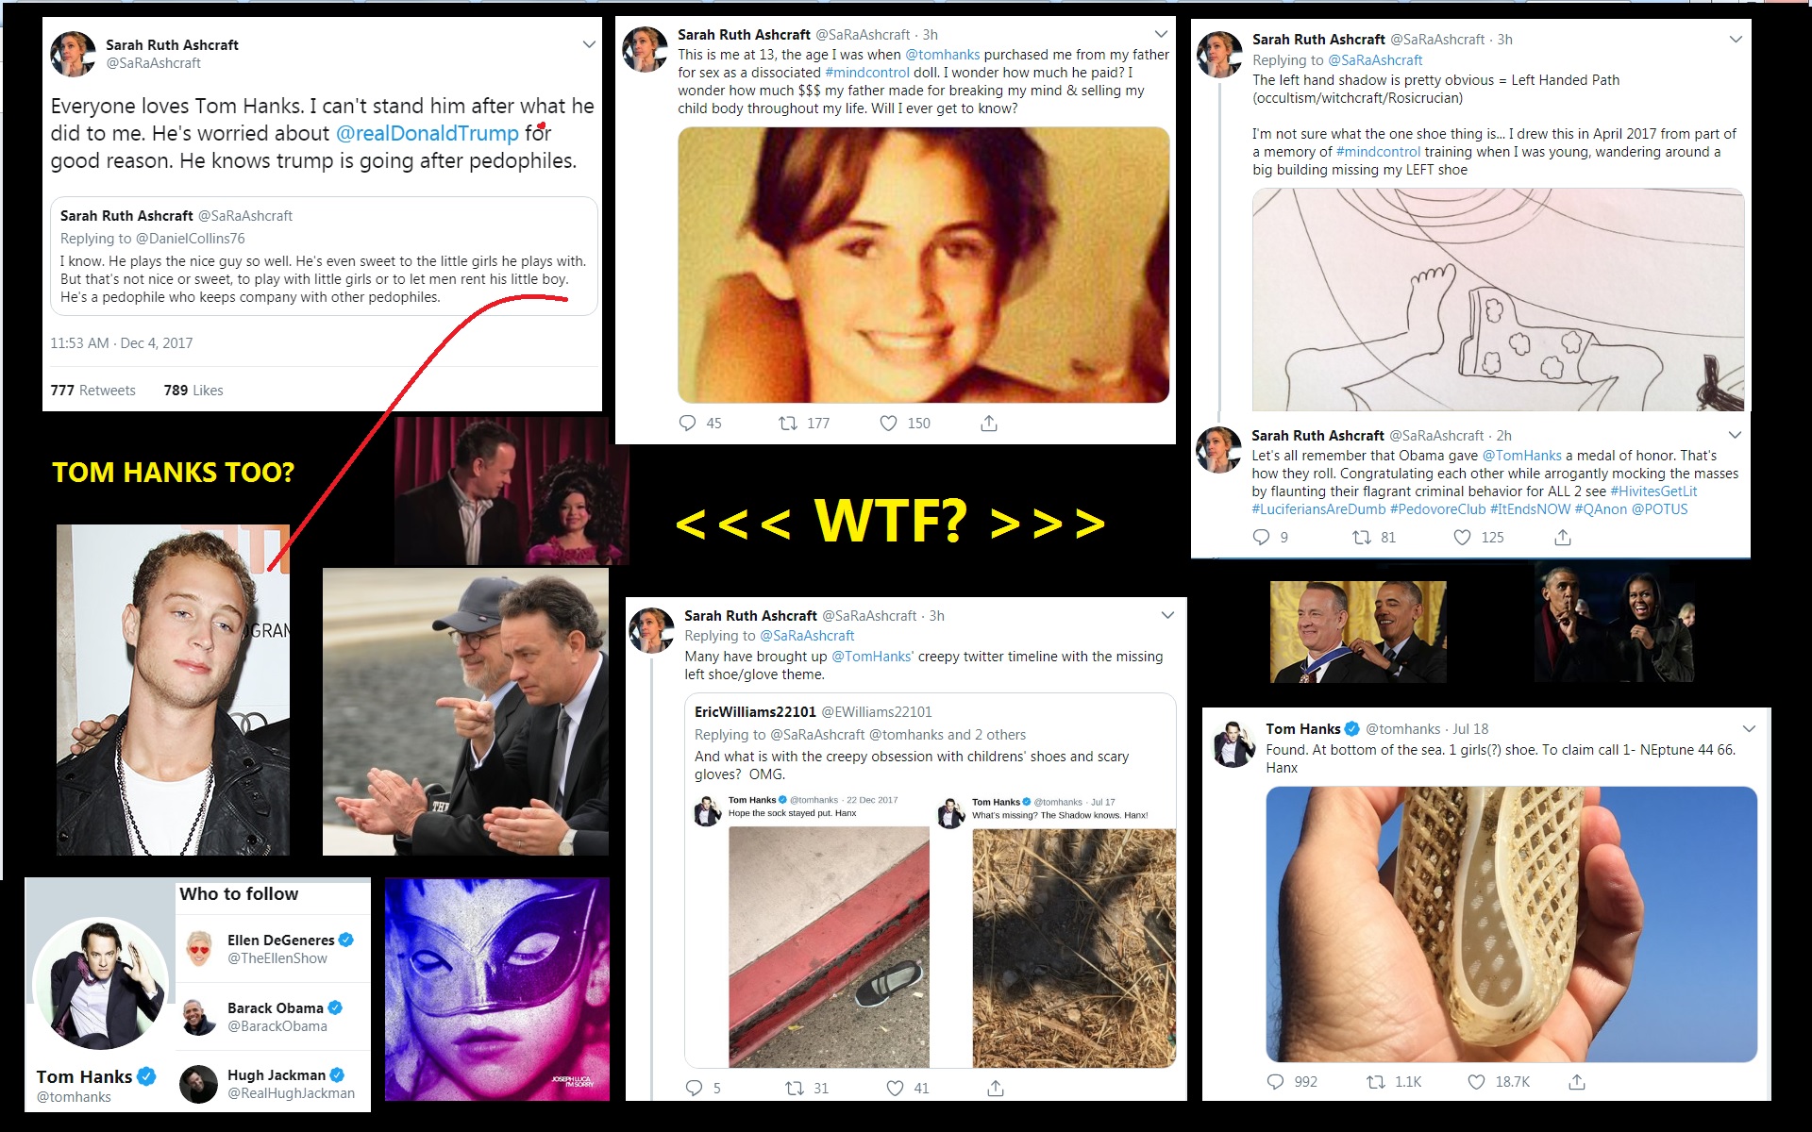Click retweet icon showing 81 retweets
Image resolution: width=1812 pixels, height=1132 pixels.
point(1362,538)
